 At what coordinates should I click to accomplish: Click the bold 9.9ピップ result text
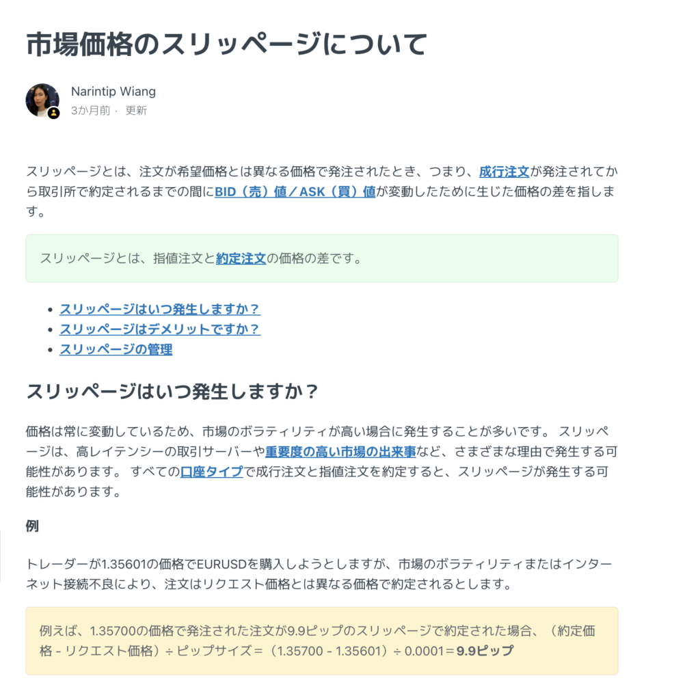485,651
